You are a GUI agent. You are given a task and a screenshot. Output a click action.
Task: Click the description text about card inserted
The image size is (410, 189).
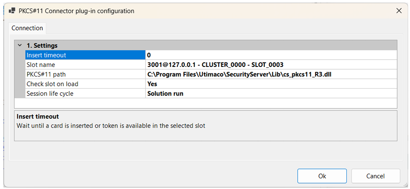coord(111,125)
